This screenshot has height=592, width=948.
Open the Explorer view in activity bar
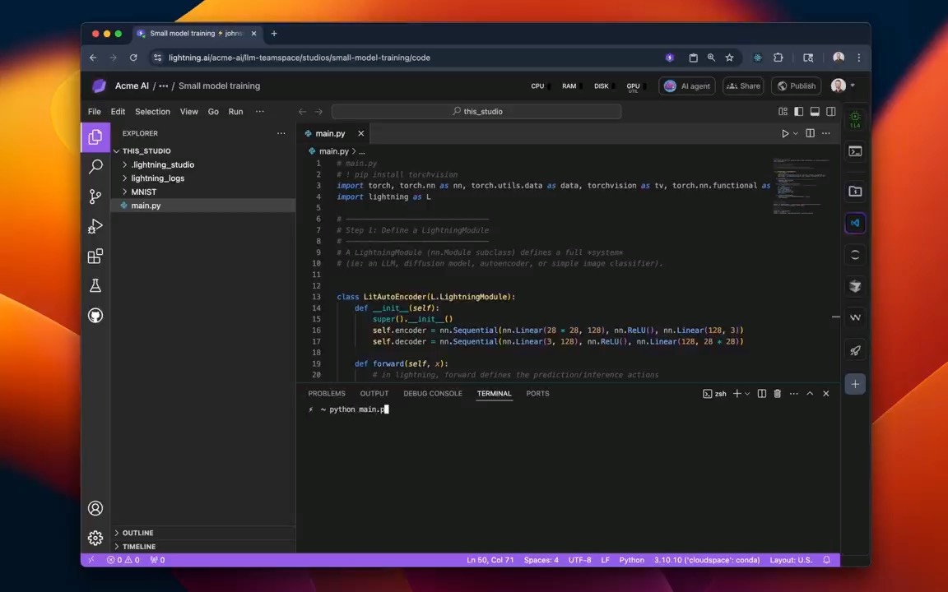point(95,137)
